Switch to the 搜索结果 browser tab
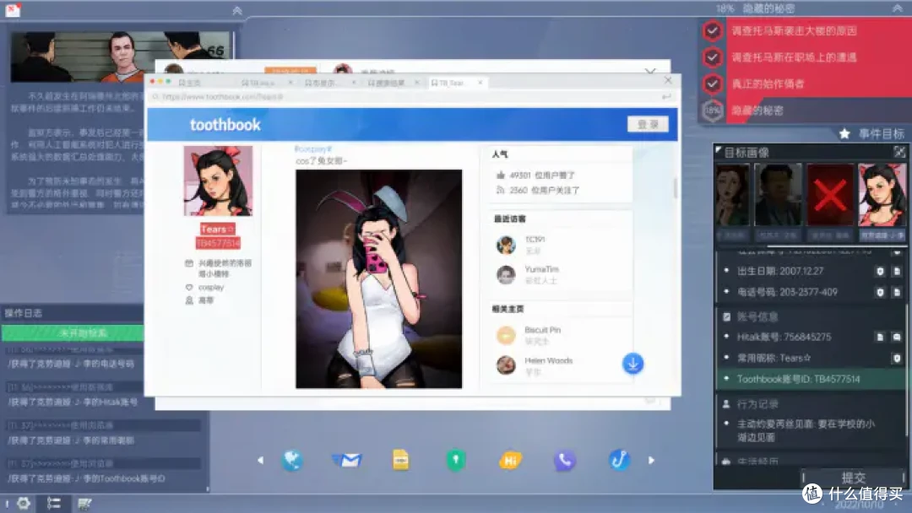Viewport: 912px width, 513px height. click(392, 83)
